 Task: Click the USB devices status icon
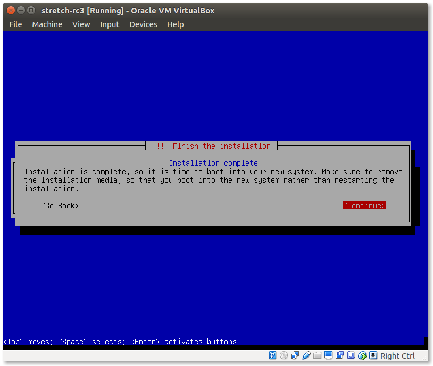click(x=306, y=355)
